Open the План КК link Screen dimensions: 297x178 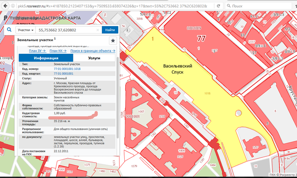tap(58, 51)
